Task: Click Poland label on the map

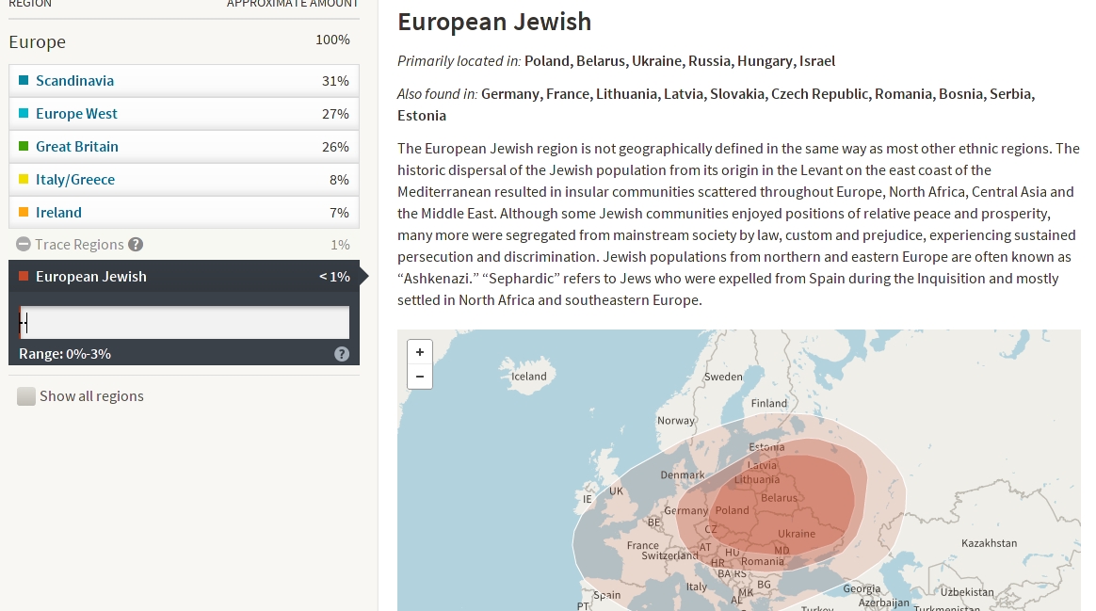Action: (732, 510)
